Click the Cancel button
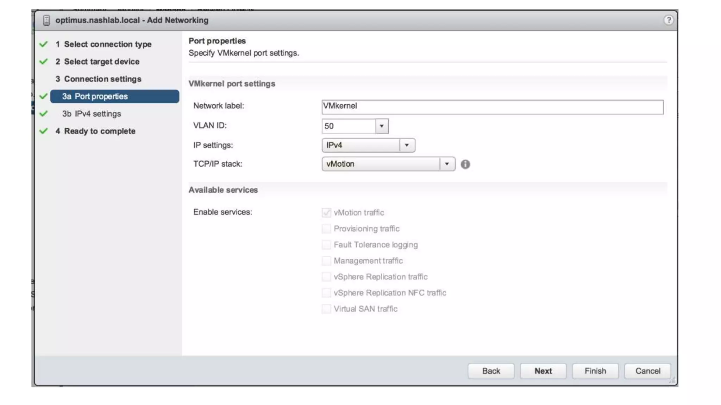Screen dimensions: 721x405 [x=647, y=371]
